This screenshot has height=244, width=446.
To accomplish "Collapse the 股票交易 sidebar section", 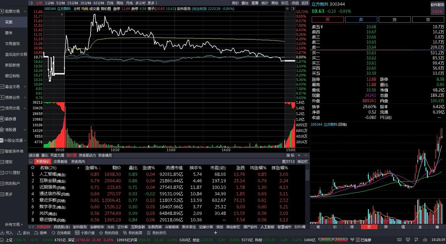I will (24, 11).
